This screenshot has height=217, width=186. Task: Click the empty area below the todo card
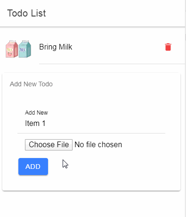pyautogui.click(x=93, y=204)
